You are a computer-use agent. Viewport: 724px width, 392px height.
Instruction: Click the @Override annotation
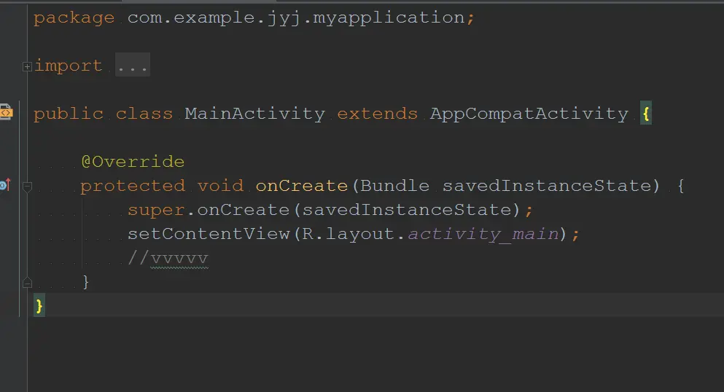[x=133, y=162]
